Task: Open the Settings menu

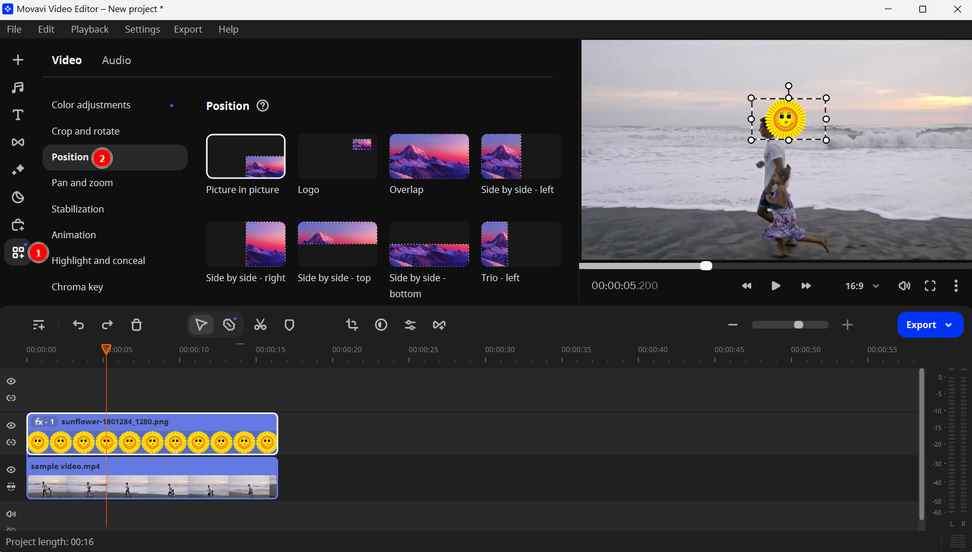Action: click(x=142, y=29)
